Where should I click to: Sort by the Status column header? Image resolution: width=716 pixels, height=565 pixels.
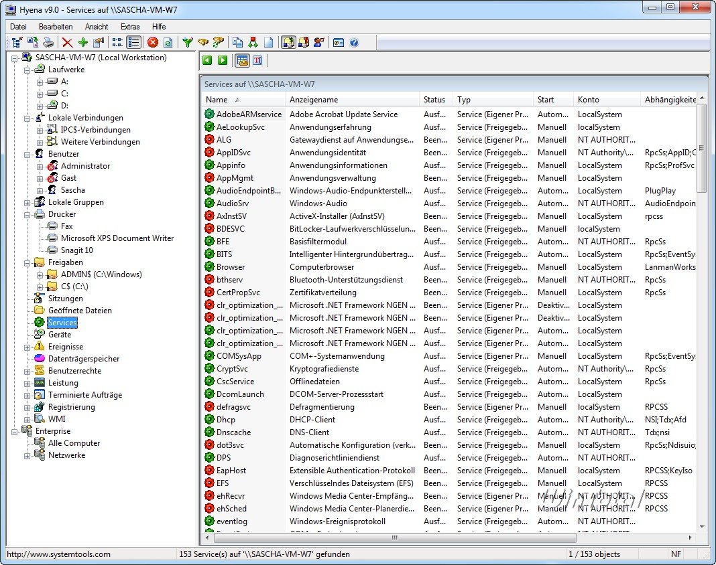[434, 100]
